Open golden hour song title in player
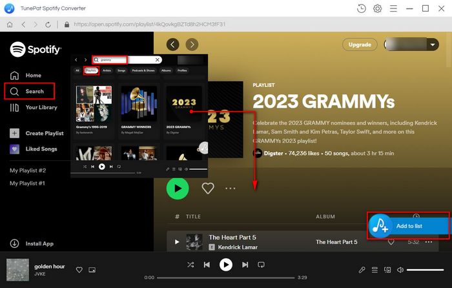 coord(50,266)
